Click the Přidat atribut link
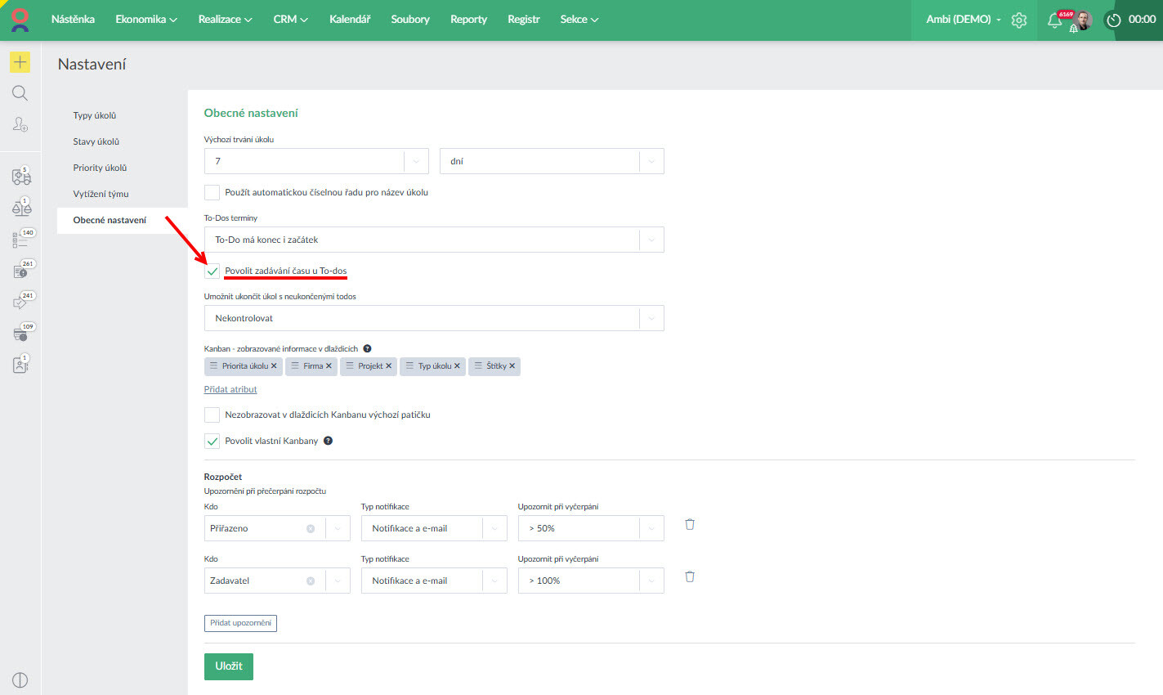 click(x=230, y=390)
